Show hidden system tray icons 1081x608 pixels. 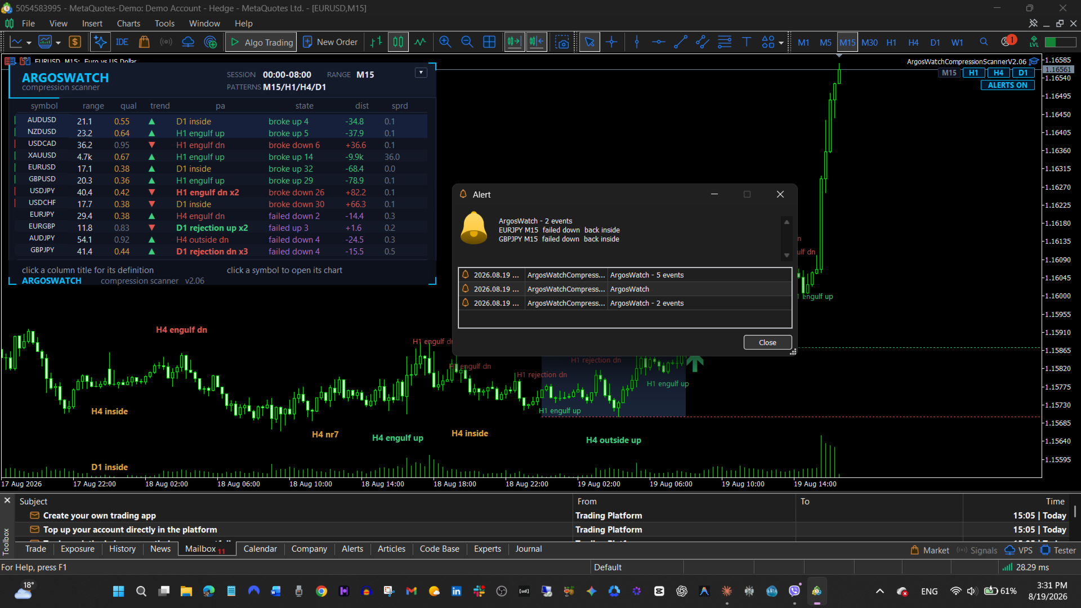click(879, 591)
